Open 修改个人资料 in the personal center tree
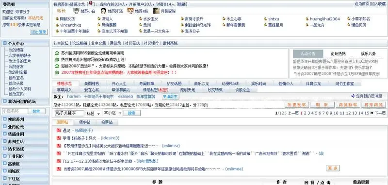 pyautogui.click(x=20, y=89)
